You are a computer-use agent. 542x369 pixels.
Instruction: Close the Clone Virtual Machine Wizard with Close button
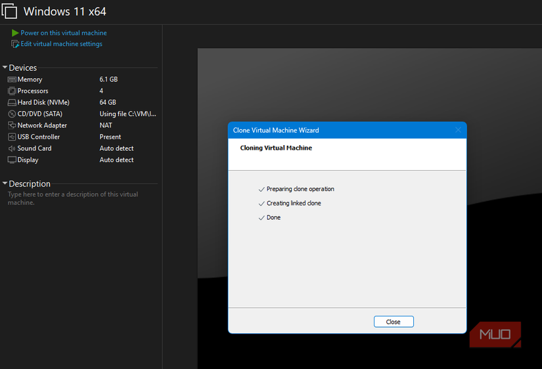pos(394,322)
